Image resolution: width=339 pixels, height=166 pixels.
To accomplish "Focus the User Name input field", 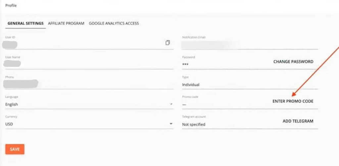I will point(89,63).
